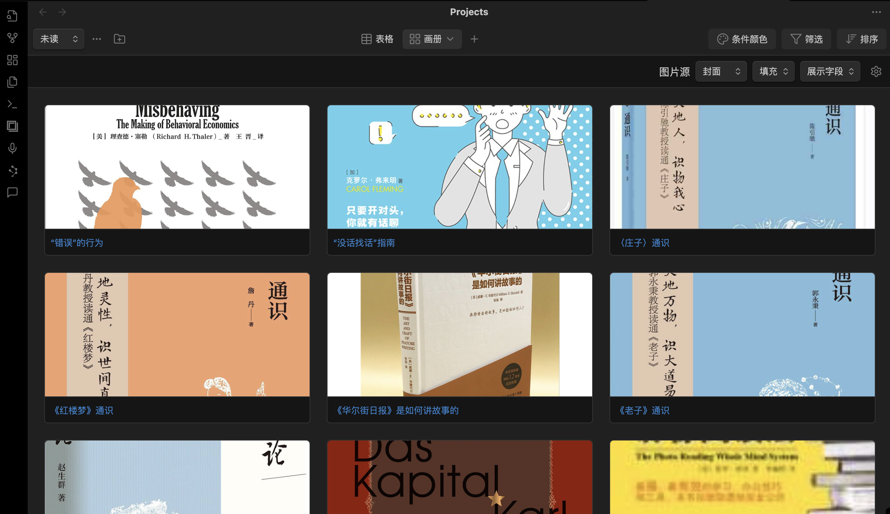
Task: Open command palette terminal icon
Action: pyautogui.click(x=12, y=104)
